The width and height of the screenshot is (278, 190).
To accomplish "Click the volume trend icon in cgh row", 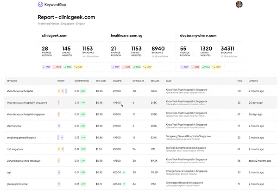I will (x=124, y=172).
